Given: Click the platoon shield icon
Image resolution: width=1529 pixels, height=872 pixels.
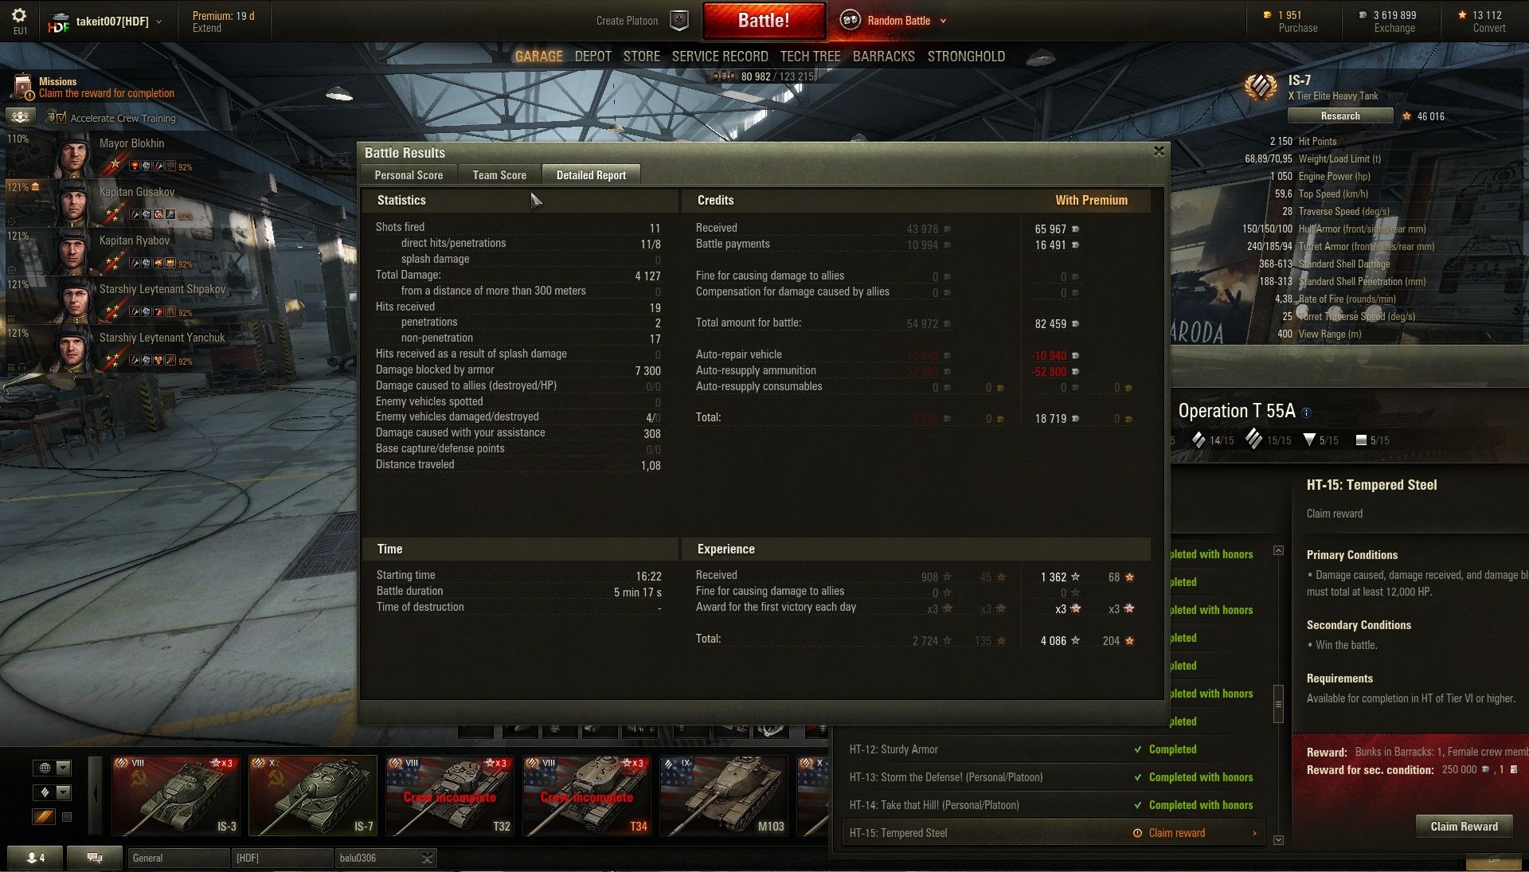Looking at the screenshot, I should click(x=678, y=21).
